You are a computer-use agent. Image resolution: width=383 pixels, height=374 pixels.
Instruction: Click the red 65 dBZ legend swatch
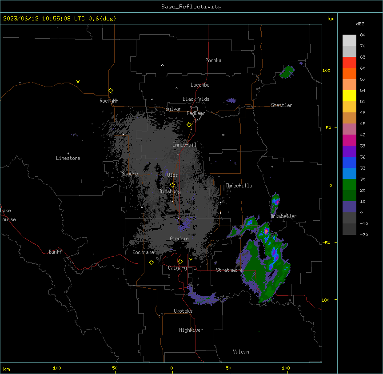349,63
